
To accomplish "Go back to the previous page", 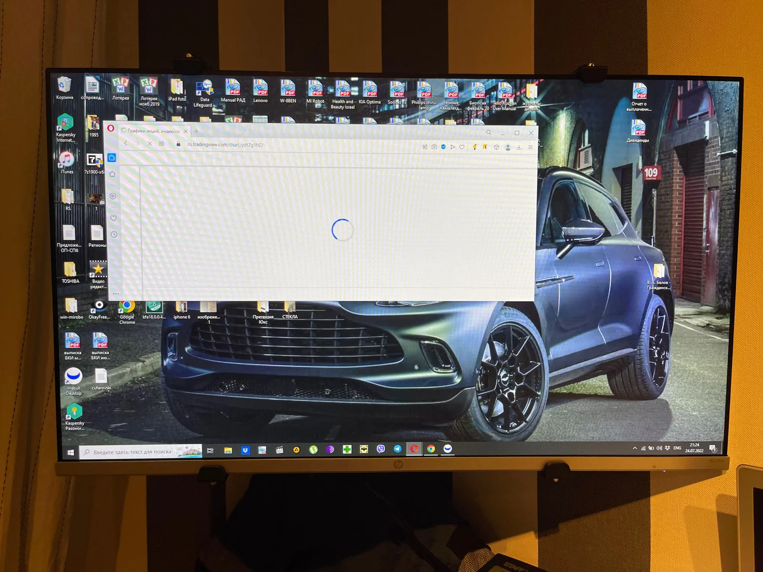I will click(x=126, y=143).
